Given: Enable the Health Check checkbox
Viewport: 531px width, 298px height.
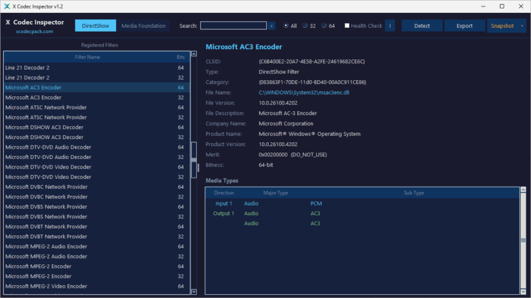Looking at the screenshot, I should [347, 26].
